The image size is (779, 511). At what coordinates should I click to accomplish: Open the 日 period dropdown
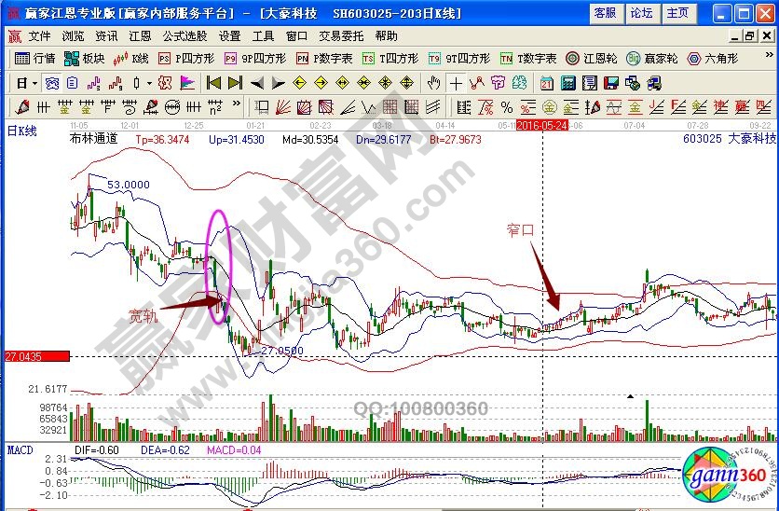click(24, 82)
